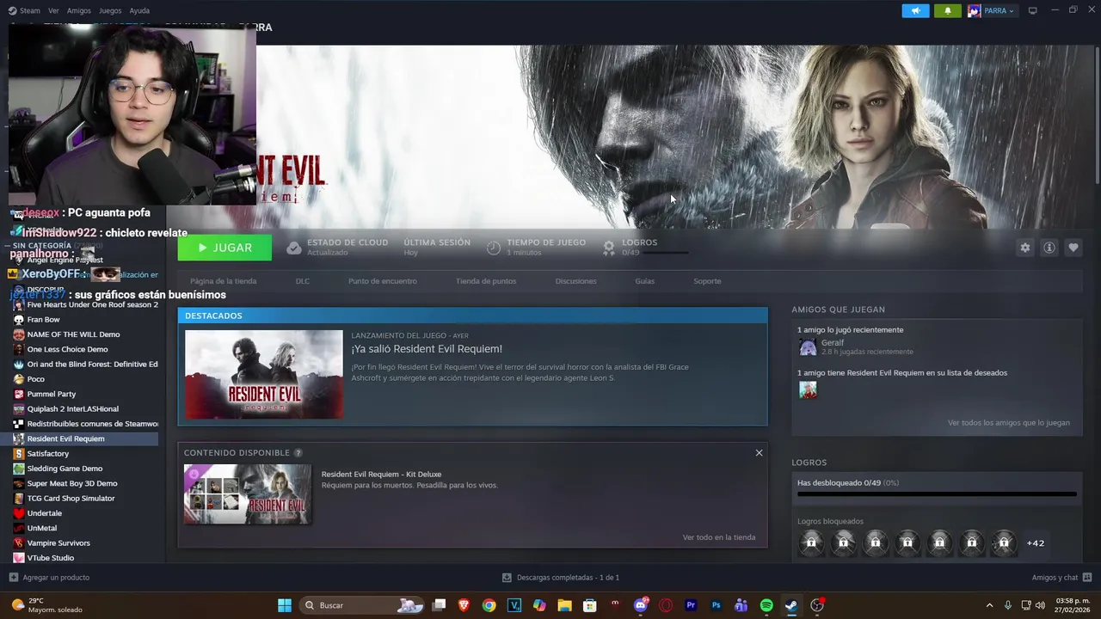Click the Undertale heart icon in library list

(x=19, y=513)
